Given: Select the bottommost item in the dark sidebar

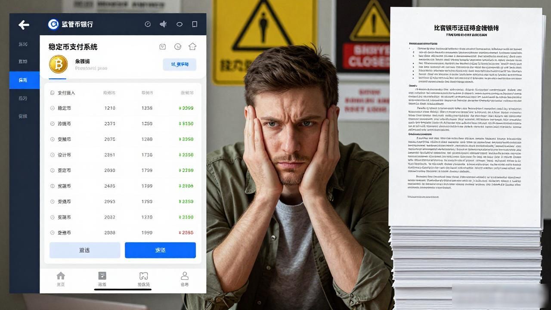Looking at the screenshot, I should point(23,116).
